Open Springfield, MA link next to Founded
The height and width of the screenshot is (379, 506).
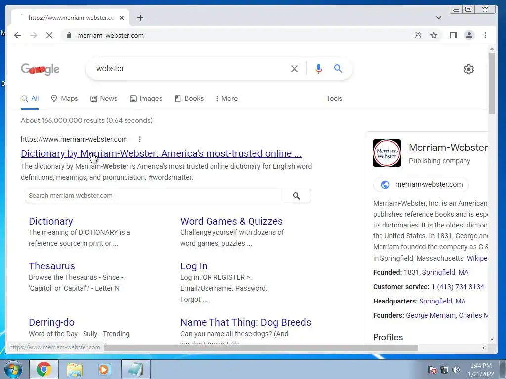(x=445, y=272)
